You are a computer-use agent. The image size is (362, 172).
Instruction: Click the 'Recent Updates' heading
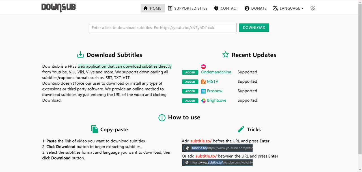[x=254, y=55]
